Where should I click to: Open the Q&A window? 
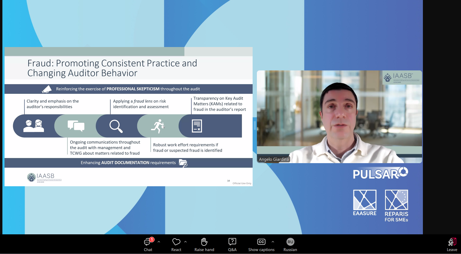(232, 244)
